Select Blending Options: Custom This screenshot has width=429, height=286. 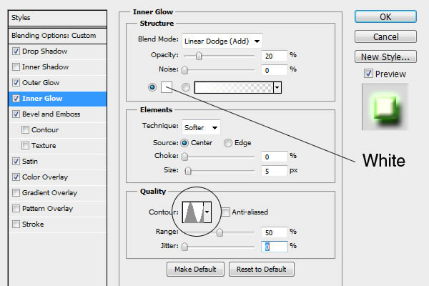[58, 36]
